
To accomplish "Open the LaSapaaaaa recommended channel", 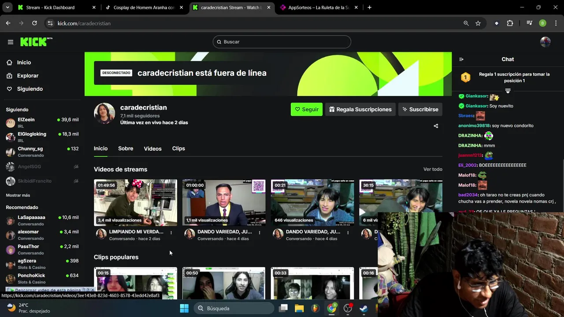I will tap(42, 221).
